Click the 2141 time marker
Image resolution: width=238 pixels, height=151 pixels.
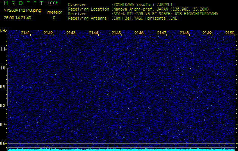[25, 33]
